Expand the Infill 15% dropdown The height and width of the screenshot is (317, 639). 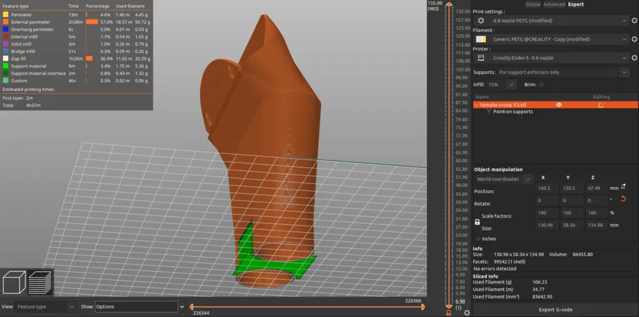click(505, 85)
